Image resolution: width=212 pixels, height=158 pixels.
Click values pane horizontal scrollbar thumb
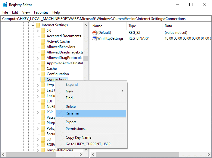[137, 154]
